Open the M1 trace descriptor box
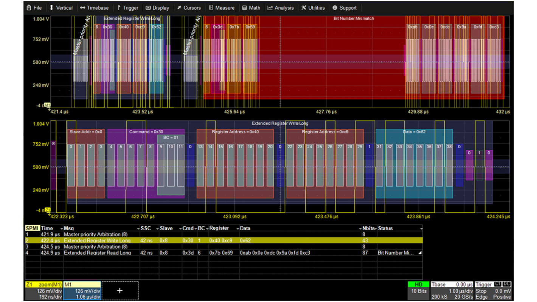Screen dimensions: 537x302 pos(82,291)
